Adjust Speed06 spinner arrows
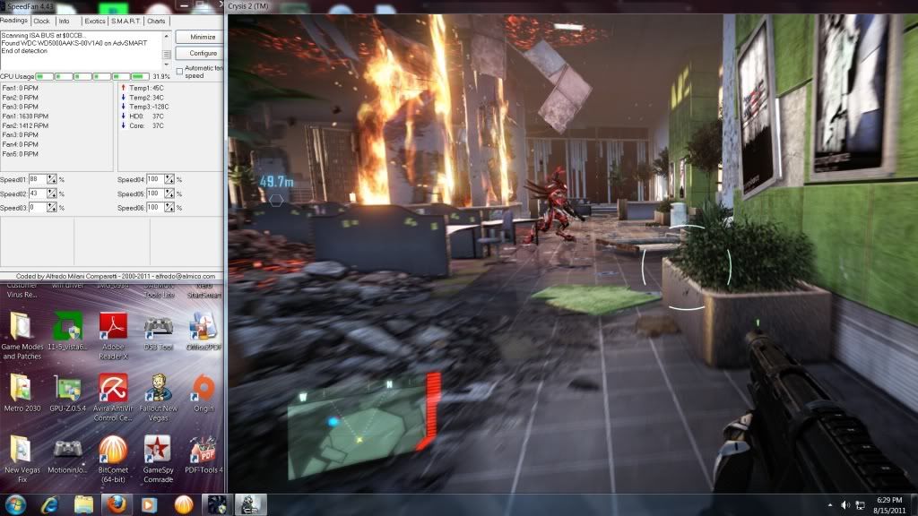This screenshot has width=918, height=516. pyautogui.click(x=169, y=208)
